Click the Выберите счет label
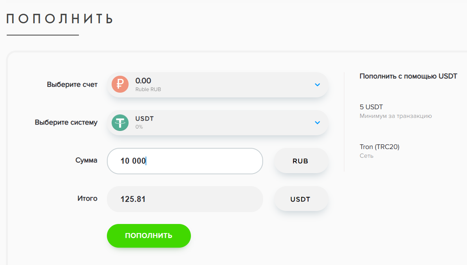Image resolution: width=467 pixels, height=265 pixels. coord(72,84)
